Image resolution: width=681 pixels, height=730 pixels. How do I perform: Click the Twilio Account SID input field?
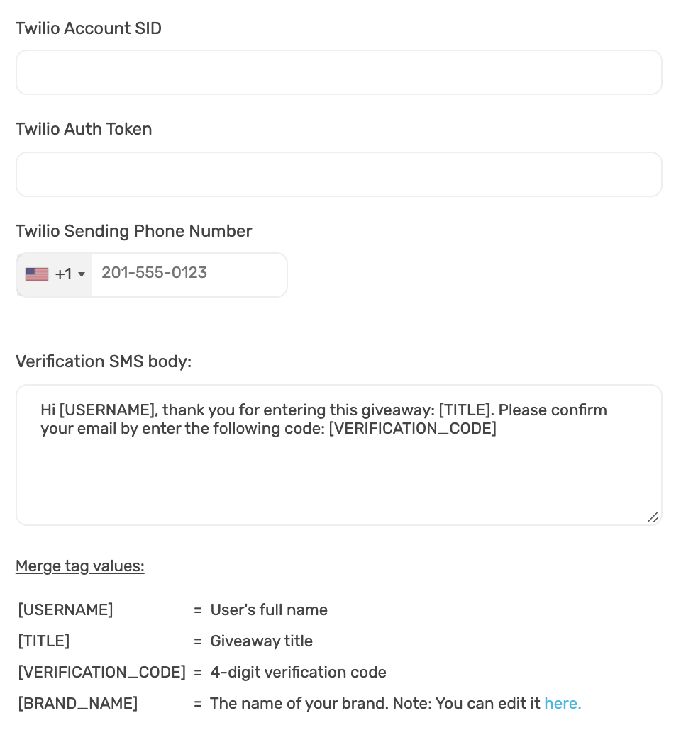[x=338, y=72]
